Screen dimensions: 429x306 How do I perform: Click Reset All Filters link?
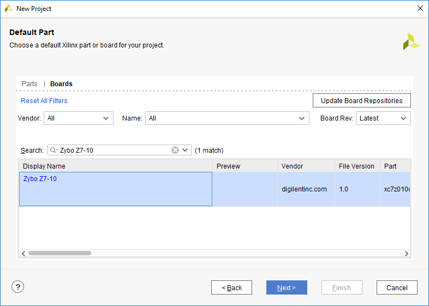coord(44,100)
